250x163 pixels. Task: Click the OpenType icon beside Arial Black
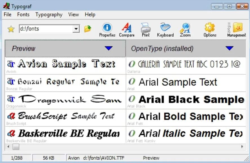(x=132, y=99)
